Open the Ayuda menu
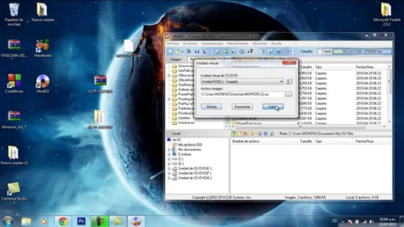This screenshot has width=404, height=227. pos(276,44)
